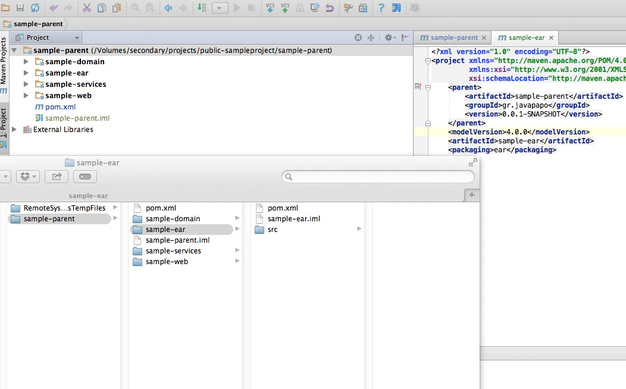Click the Collapse All icon in the Project panel

371,37
